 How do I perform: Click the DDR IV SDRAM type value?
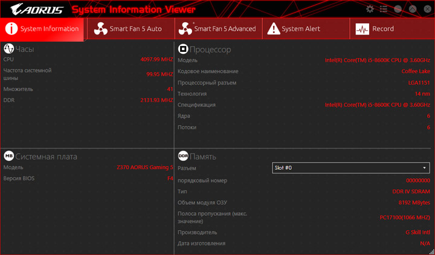tap(411, 192)
